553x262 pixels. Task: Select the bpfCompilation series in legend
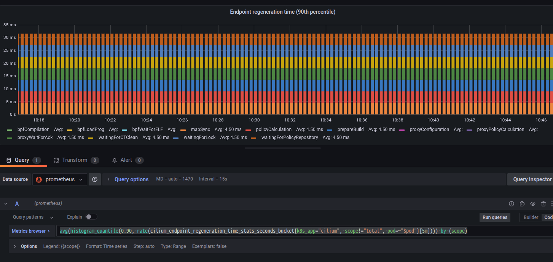(33, 129)
